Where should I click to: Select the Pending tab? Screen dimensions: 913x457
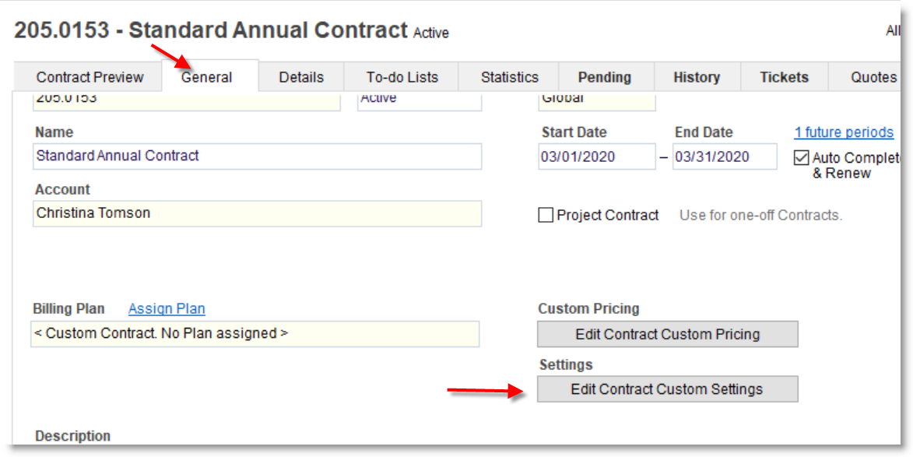[x=605, y=77]
